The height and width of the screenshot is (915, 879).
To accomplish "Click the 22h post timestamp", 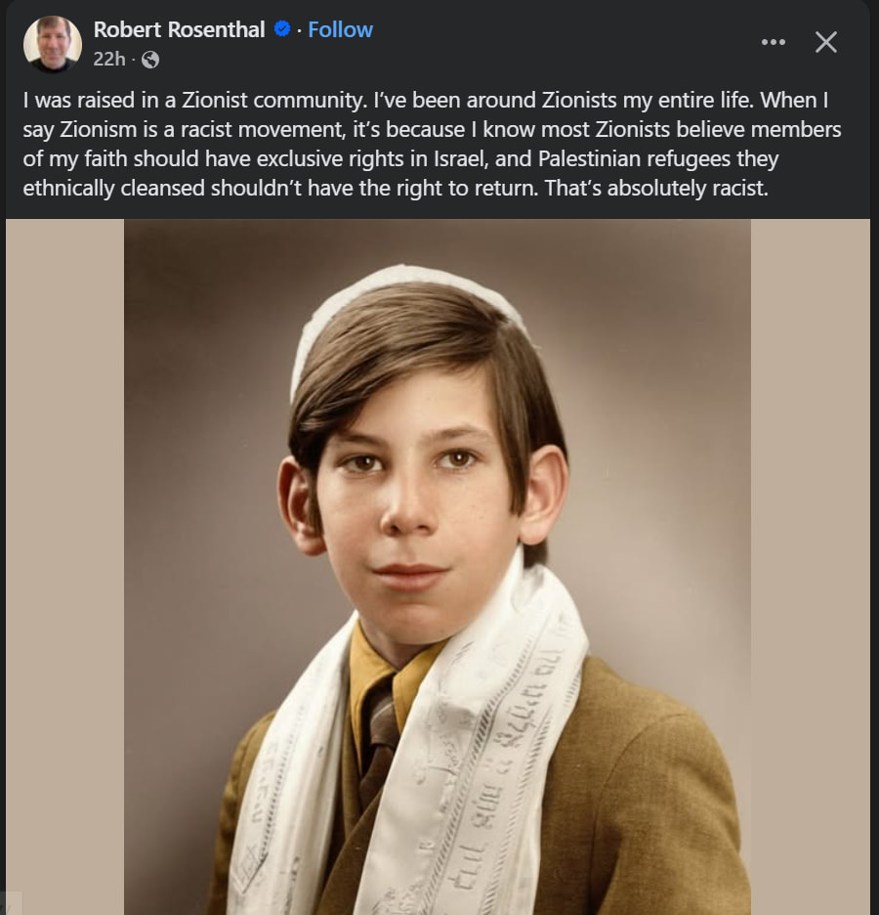I will 109,60.
